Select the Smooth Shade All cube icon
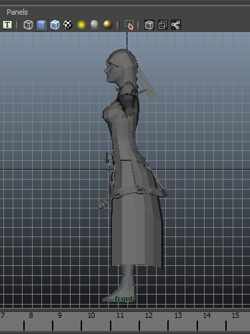The height and width of the screenshot is (334, 250). (x=41, y=25)
